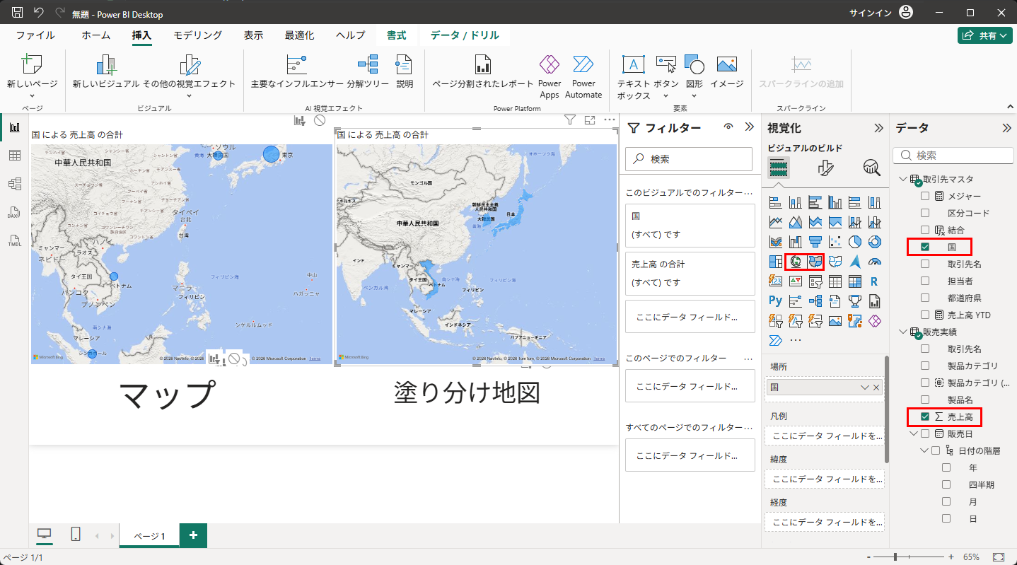Switch to Model view in left sidebar
The image size is (1017, 565).
pyautogui.click(x=14, y=184)
